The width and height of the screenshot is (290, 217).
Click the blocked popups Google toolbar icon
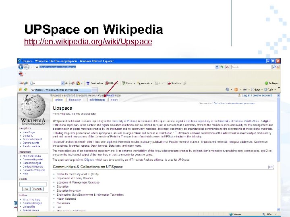[108, 83]
